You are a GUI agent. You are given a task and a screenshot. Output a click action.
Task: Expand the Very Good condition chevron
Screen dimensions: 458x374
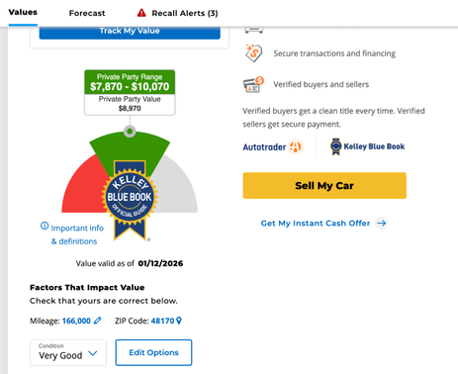93,353
